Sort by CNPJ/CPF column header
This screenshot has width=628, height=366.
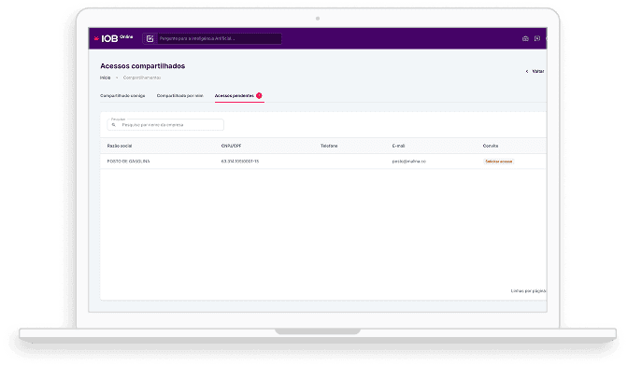coord(231,146)
